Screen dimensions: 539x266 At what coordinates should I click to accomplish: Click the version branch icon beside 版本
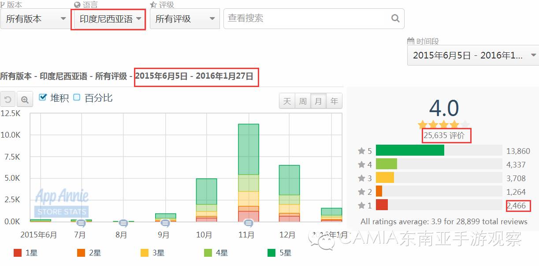3,4
